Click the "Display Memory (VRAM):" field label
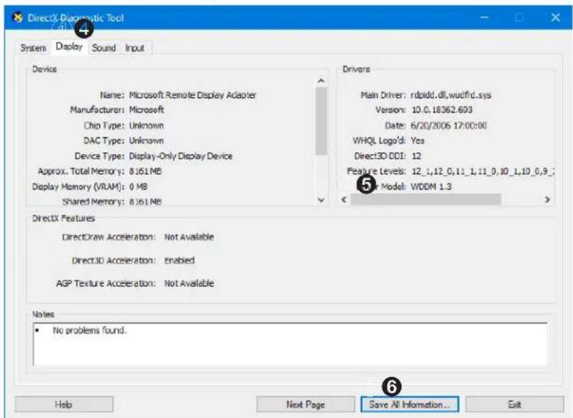The width and height of the screenshot is (573, 418). pyautogui.click(x=78, y=187)
